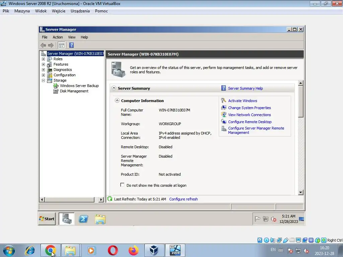Open Server Manager from the guest taskbar
343x257 pixels.
[67, 219]
